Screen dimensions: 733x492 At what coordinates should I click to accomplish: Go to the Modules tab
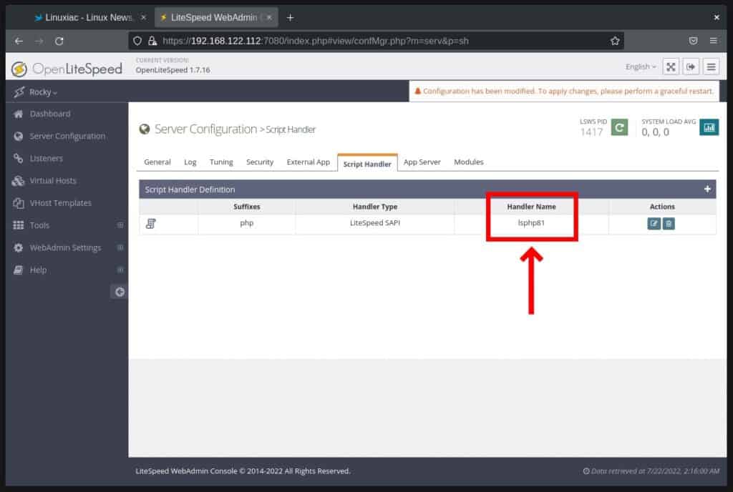click(468, 162)
